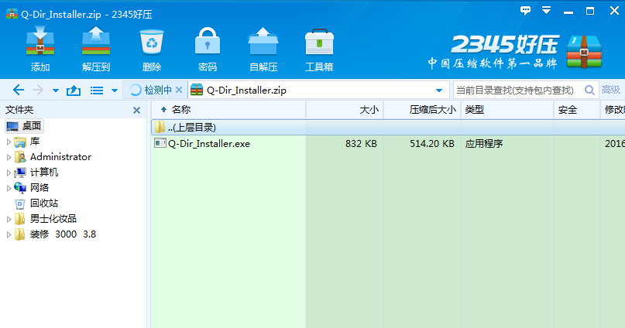Sort by 压缩后大小 column header

click(422, 110)
